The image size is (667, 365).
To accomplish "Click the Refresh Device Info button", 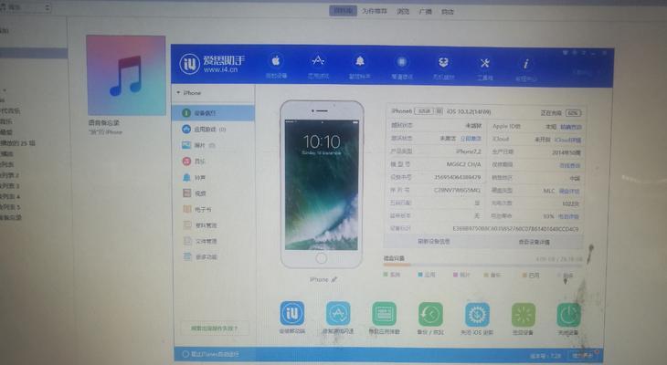I will coord(433,241).
